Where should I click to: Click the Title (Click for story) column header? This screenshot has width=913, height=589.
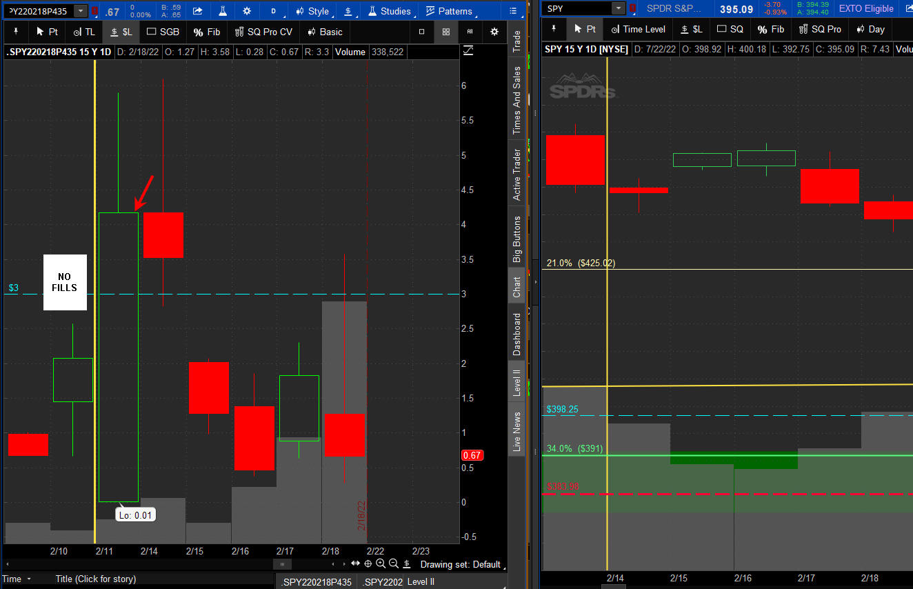96,579
